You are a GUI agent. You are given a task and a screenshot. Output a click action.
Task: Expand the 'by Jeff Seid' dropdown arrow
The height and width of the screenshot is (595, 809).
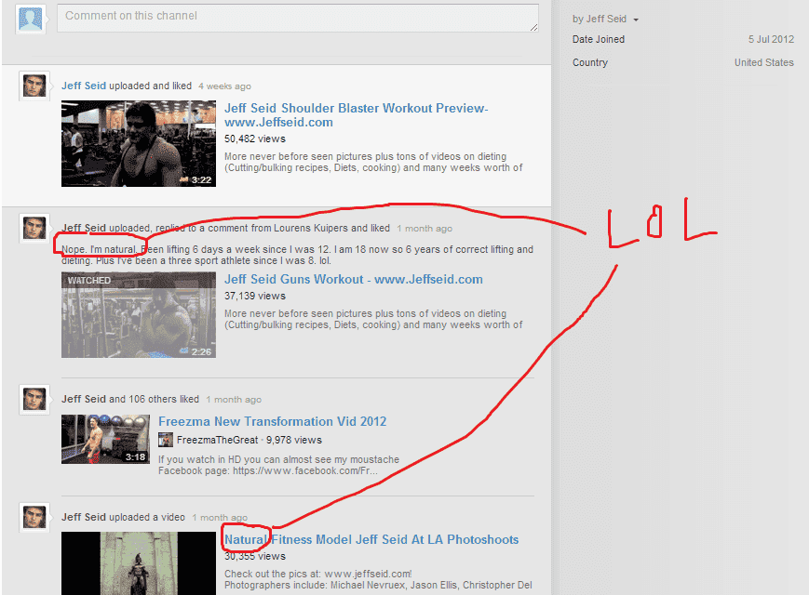[636, 20]
